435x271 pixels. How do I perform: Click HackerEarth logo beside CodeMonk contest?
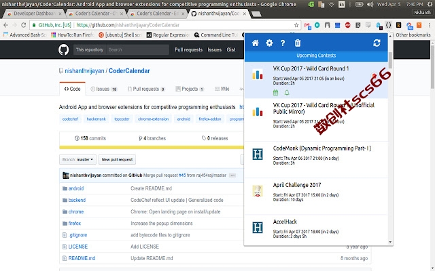[x=258, y=154]
